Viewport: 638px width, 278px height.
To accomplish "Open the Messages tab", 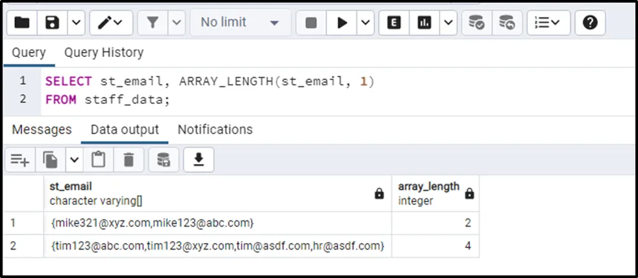I will 42,130.
